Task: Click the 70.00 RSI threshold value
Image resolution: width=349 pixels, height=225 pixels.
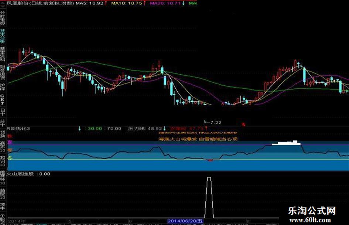Action: [114, 129]
